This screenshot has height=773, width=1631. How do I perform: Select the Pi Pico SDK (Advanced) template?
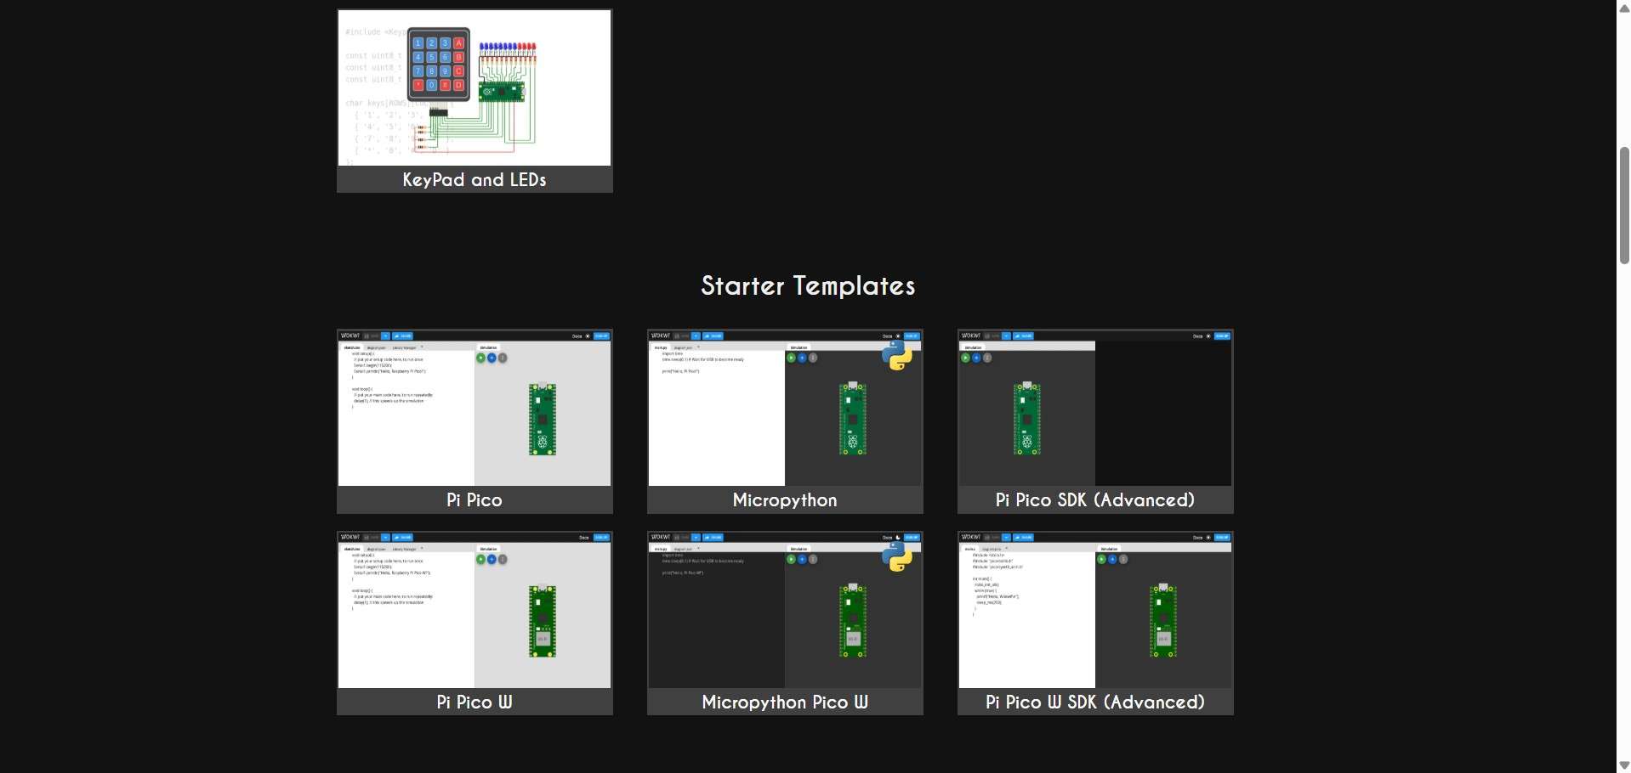(1095, 421)
